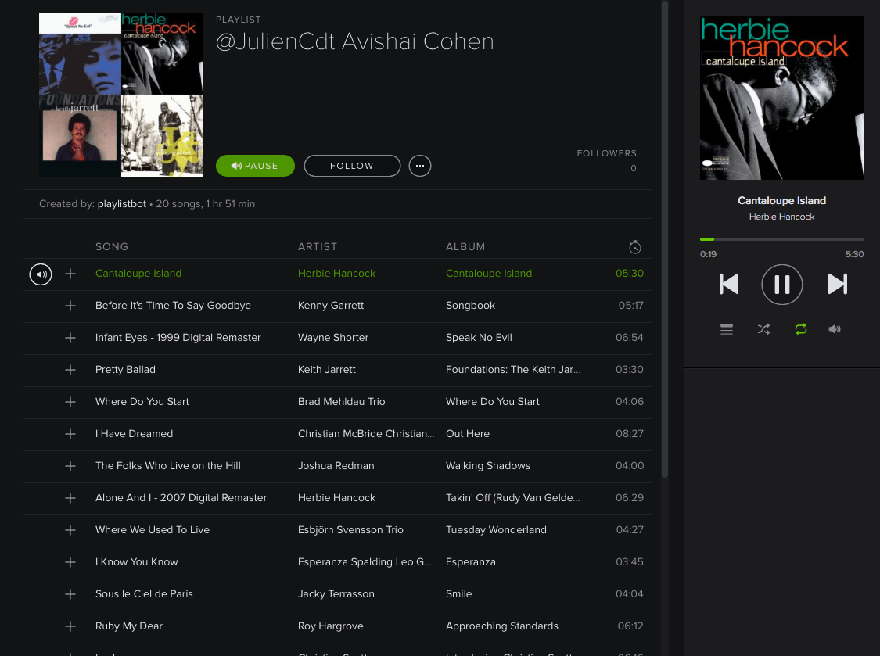Open the album Walking Shadows
Screen dimensions: 880x656
tap(487, 465)
